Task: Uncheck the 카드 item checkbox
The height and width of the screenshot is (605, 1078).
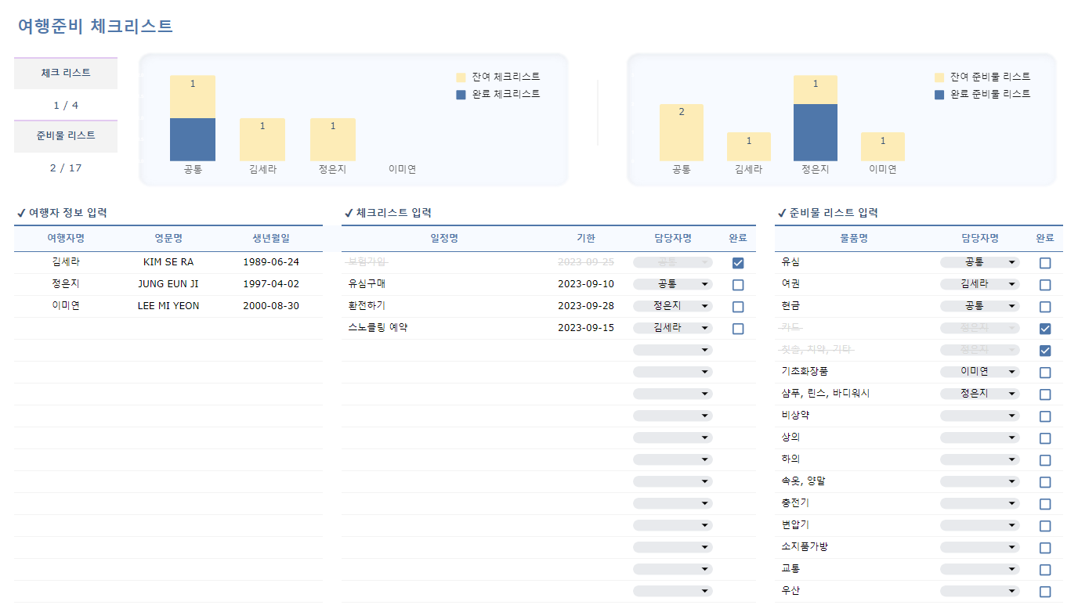Action: [1045, 329]
